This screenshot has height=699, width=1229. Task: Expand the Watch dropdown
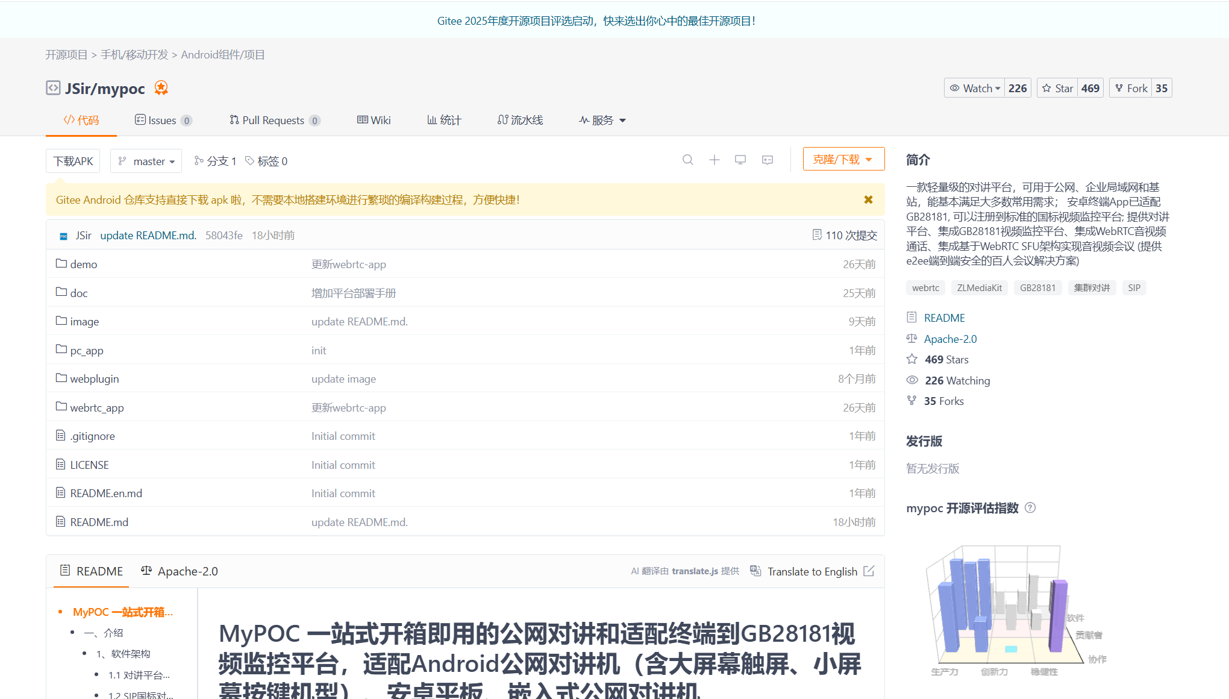coord(975,88)
